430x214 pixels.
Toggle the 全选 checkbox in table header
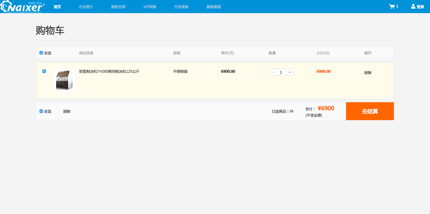pos(41,53)
